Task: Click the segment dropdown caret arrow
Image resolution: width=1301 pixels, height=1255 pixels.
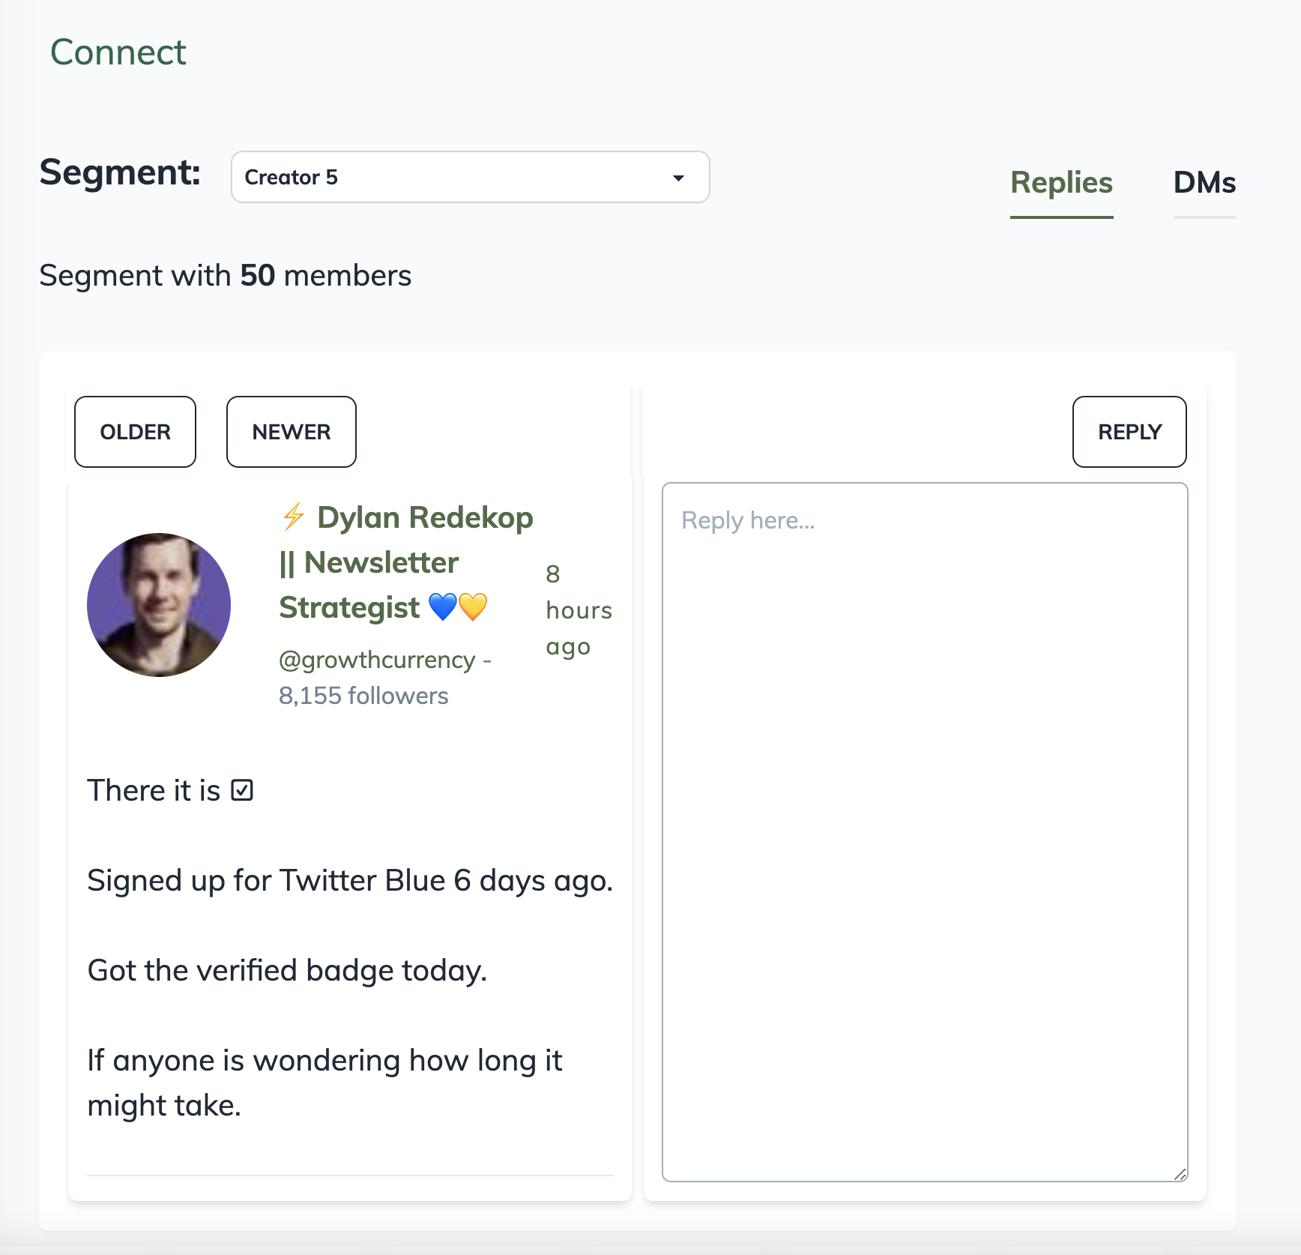Action: pos(678,178)
